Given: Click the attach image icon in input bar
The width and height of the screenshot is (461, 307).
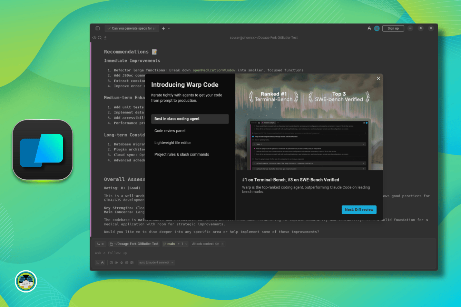Looking at the screenshot, I should click(x=132, y=263).
